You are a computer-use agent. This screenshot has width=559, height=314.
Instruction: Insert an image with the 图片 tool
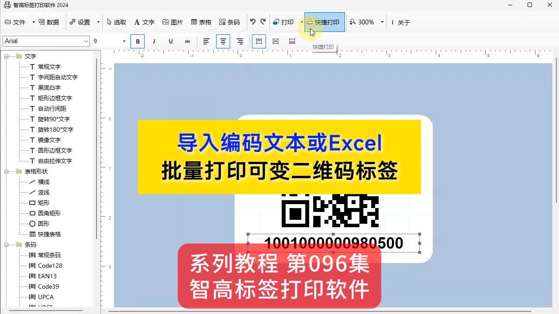point(173,22)
